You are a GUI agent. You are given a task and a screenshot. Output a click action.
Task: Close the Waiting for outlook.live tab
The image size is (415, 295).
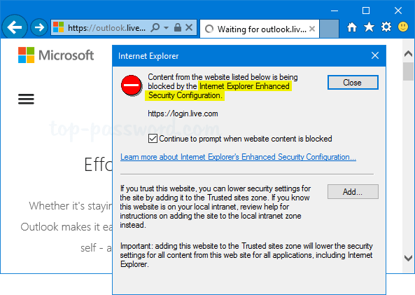[312, 29]
